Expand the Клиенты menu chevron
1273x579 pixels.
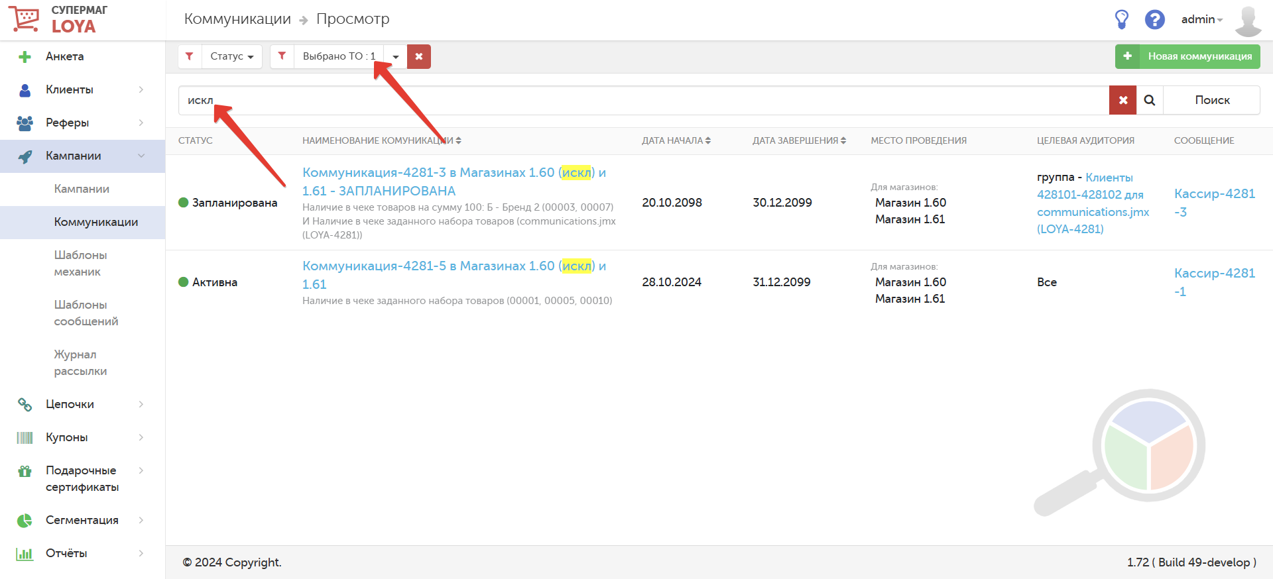click(x=141, y=89)
